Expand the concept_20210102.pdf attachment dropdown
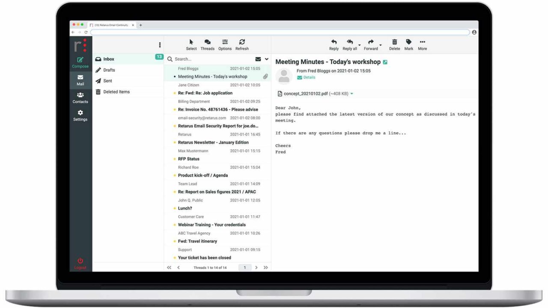 352,94
